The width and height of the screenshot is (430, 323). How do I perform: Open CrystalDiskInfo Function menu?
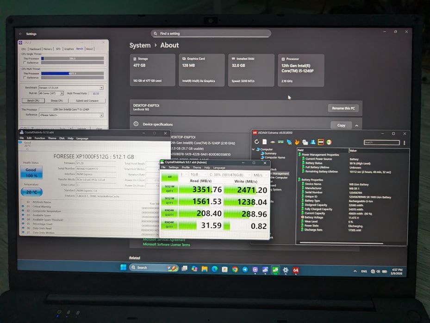pos(40,138)
